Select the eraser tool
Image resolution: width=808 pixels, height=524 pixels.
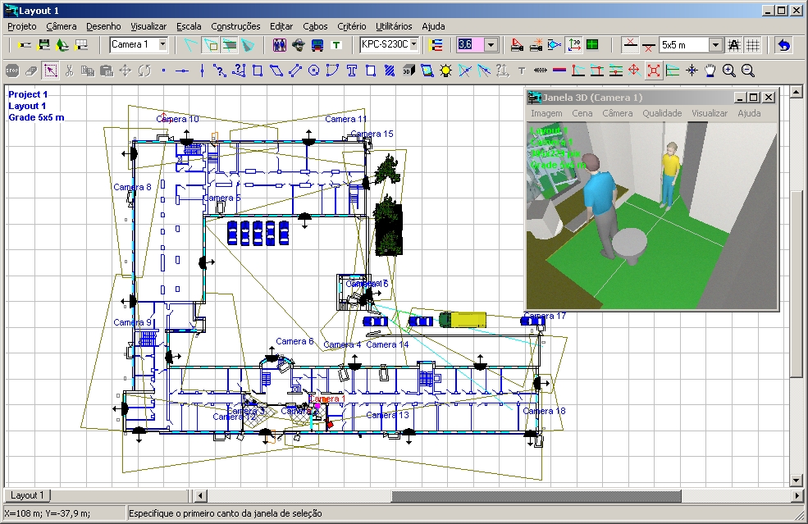[30, 71]
